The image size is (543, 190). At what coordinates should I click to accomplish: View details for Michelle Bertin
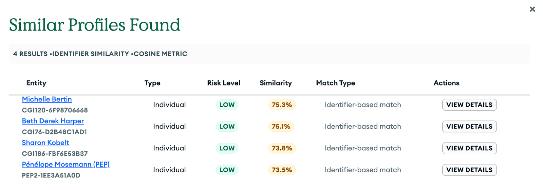tap(469, 105)
